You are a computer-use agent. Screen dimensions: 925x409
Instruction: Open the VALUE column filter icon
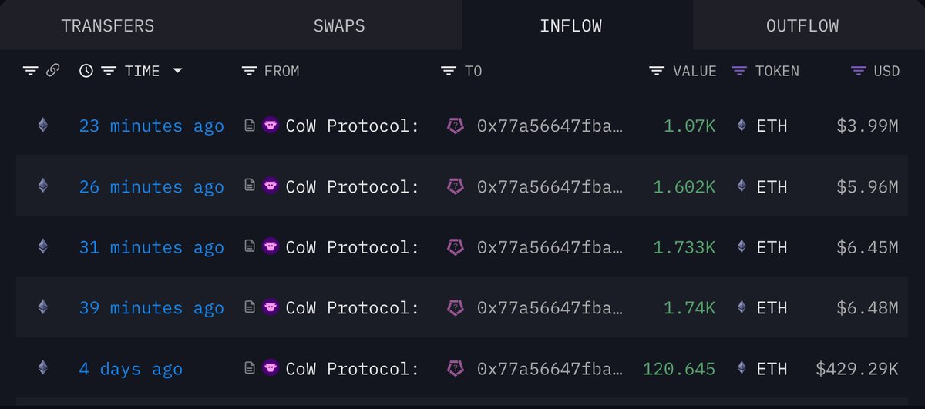[x=657, y=71]
